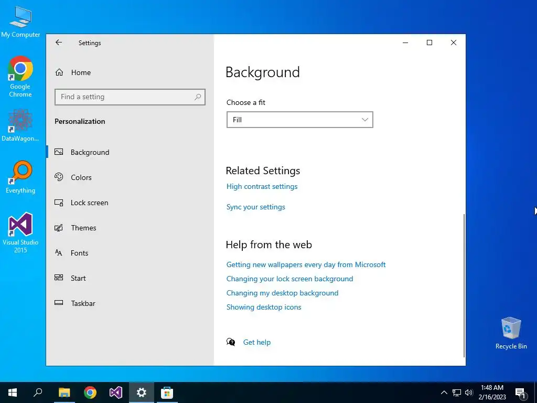Click the search magnifier in Find a setting
The width and height of the screenshot is (537, 403).
point(198,97)
